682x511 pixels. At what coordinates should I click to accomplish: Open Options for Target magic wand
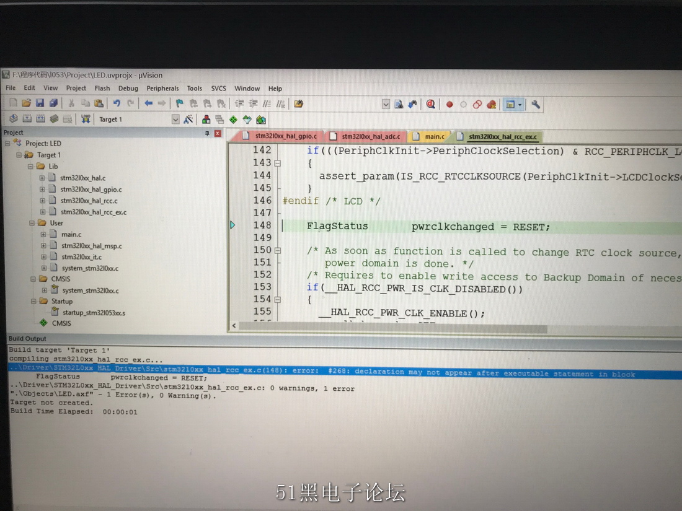coord(188,120)
